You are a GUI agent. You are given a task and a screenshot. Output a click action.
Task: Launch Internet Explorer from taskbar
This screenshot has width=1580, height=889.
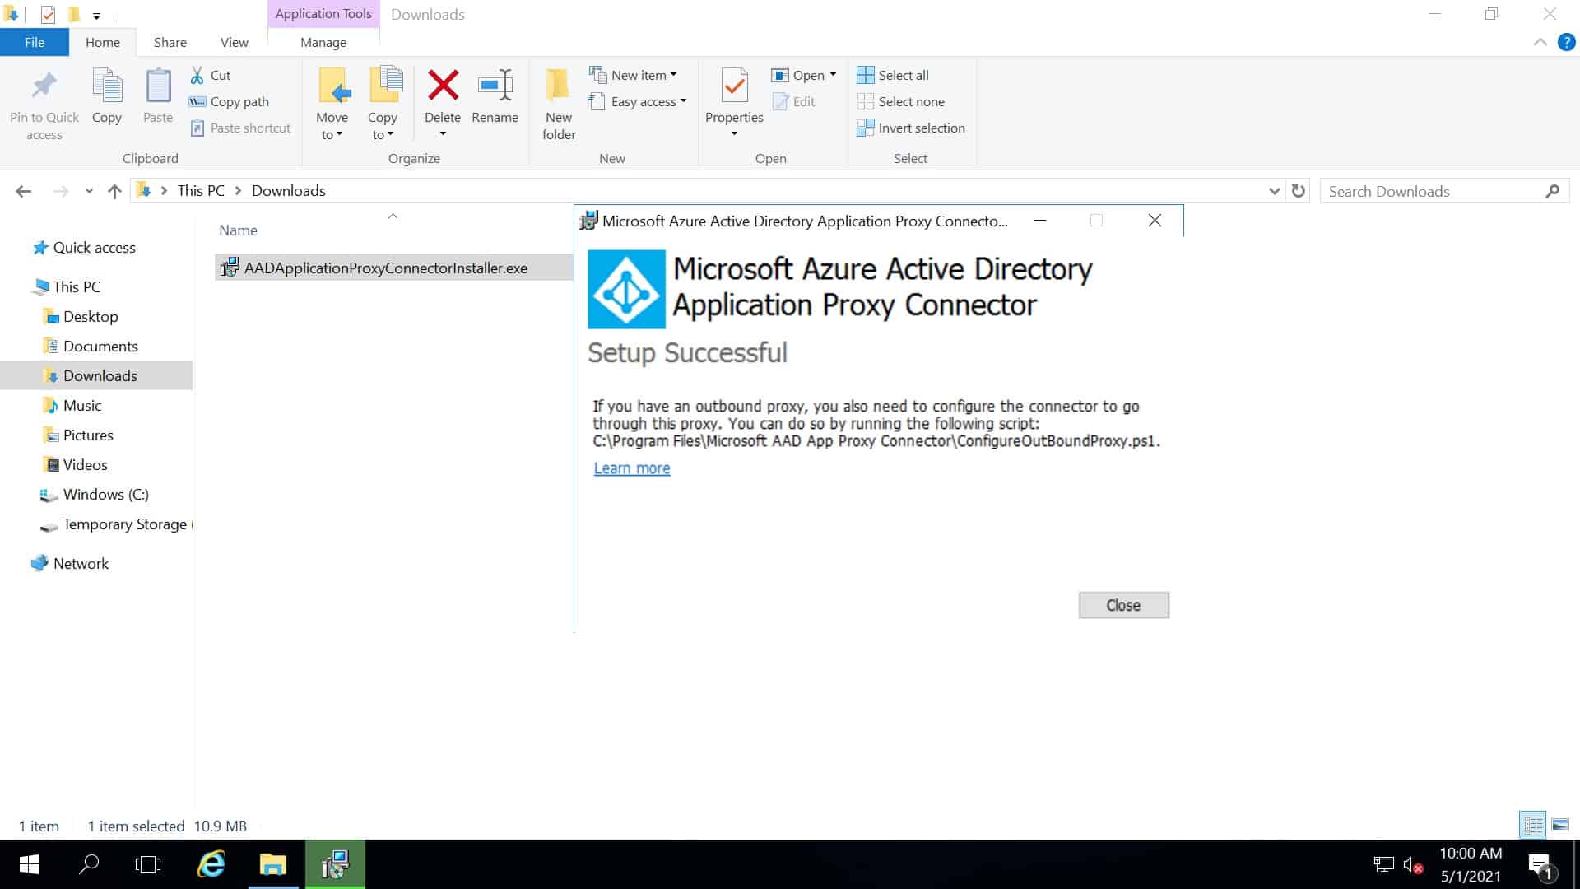[211, 864]
